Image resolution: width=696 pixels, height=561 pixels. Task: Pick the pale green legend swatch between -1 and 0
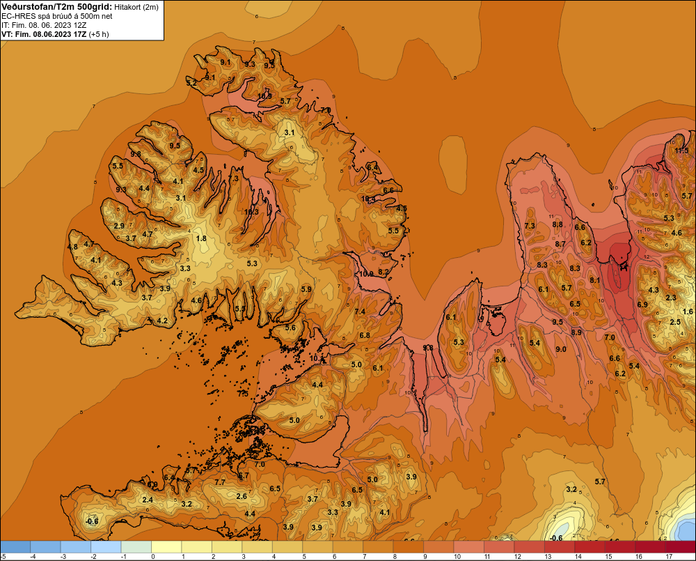tap(136, 547)
